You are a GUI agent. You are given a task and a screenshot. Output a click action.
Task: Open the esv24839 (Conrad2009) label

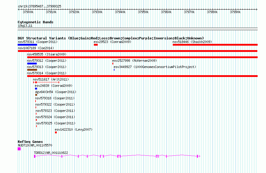click(x=53, y=86)
